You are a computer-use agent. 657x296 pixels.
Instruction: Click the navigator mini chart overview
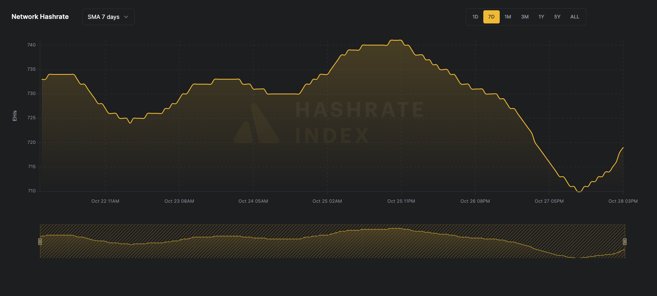coord(332,241)
